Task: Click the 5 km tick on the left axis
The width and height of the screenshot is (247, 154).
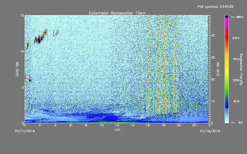Action: click(x=23, y=87)
